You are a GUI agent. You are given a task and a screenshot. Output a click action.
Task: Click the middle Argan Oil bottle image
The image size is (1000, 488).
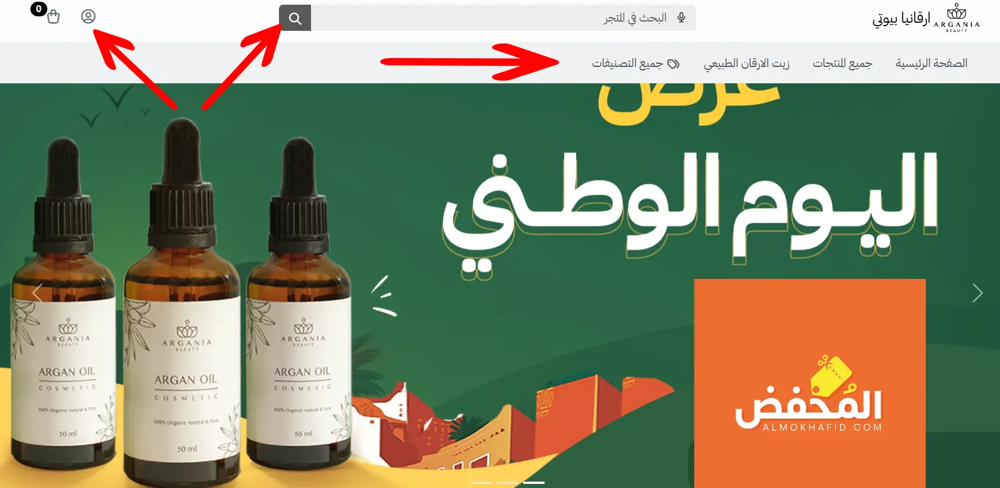[183, 303]
